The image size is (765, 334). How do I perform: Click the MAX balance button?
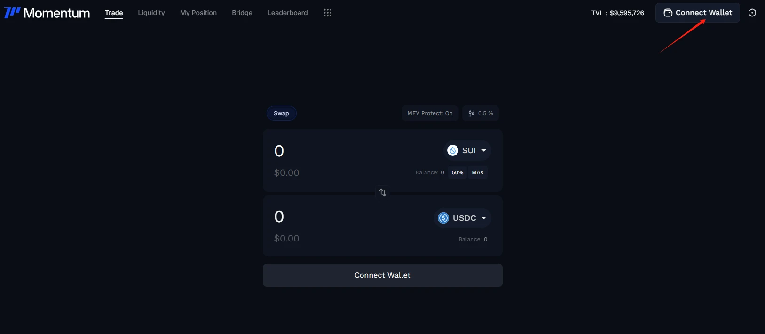coord(478,172)
